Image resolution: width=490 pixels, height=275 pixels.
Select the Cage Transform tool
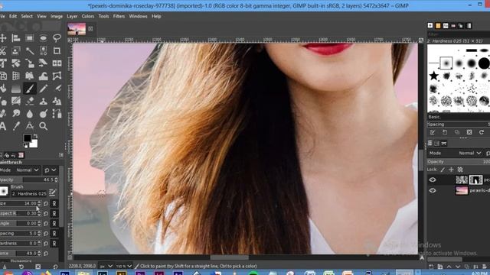point(57,76)
